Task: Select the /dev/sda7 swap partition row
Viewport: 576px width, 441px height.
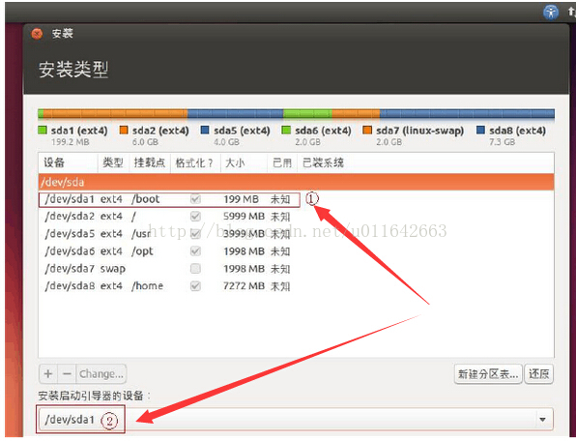Action: pyautogui.click(x=296, y=269)
